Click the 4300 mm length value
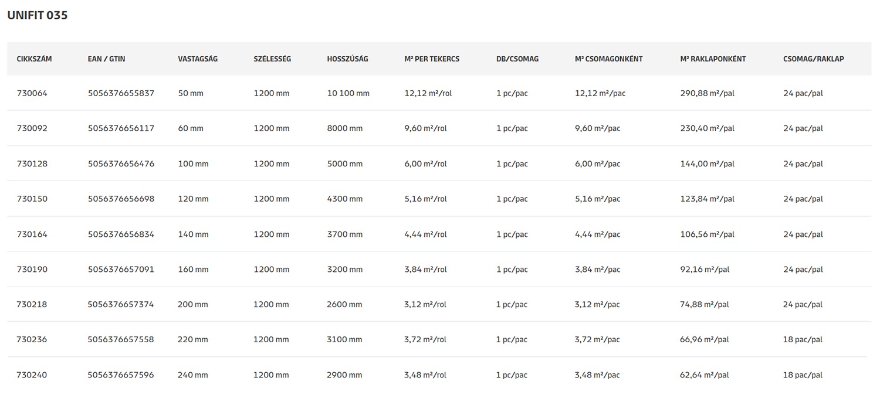This screenshot has height=395, width=880. 344,199
